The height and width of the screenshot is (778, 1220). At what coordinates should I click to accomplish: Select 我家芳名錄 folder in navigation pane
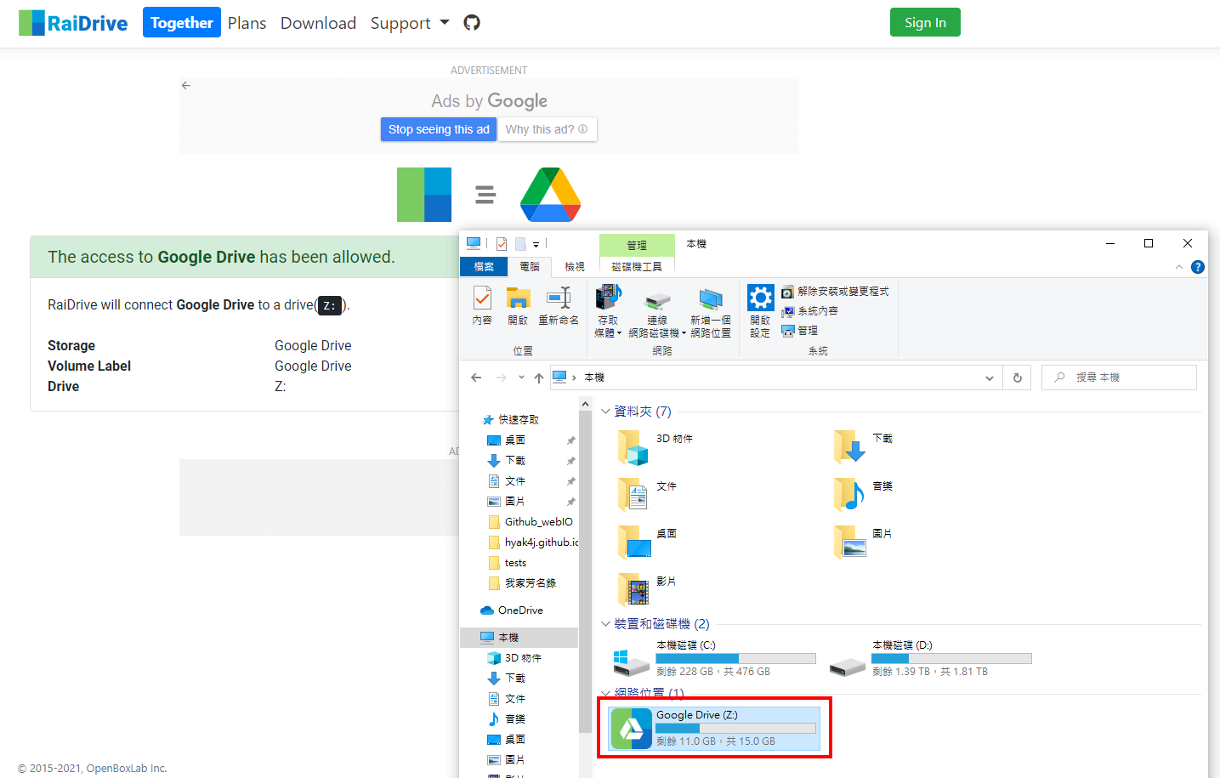(522, 583)
